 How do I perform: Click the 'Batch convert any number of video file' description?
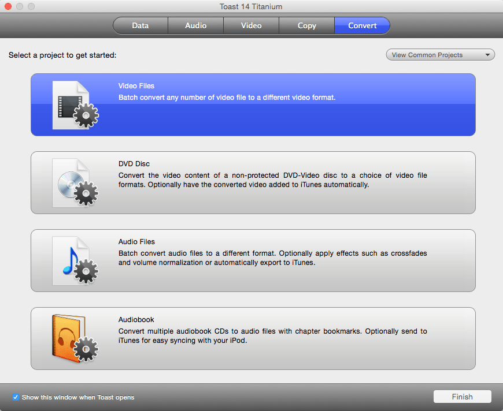(227, 98)
